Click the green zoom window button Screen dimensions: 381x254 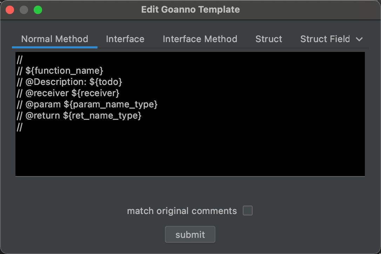coord(38,10)
